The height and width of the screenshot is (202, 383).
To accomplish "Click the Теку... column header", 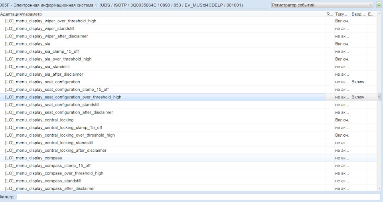I will 342,14.
